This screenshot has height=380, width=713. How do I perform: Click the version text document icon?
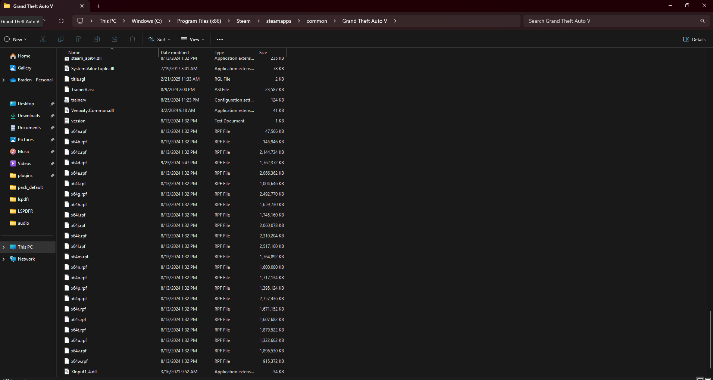pyautogui.click(x=67, y=121)
